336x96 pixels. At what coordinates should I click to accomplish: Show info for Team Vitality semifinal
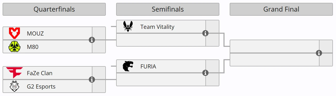pyautogui.click(x=205, y=33)
